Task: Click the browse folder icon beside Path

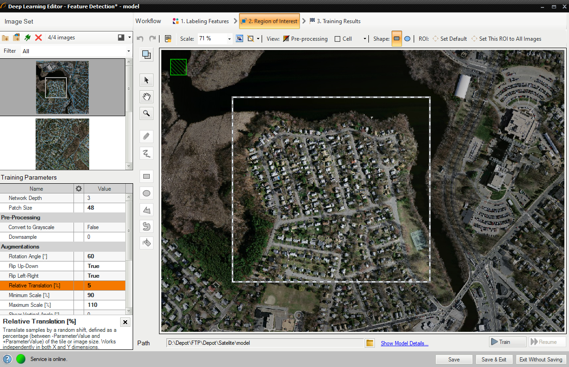Action: pos(370,343)
